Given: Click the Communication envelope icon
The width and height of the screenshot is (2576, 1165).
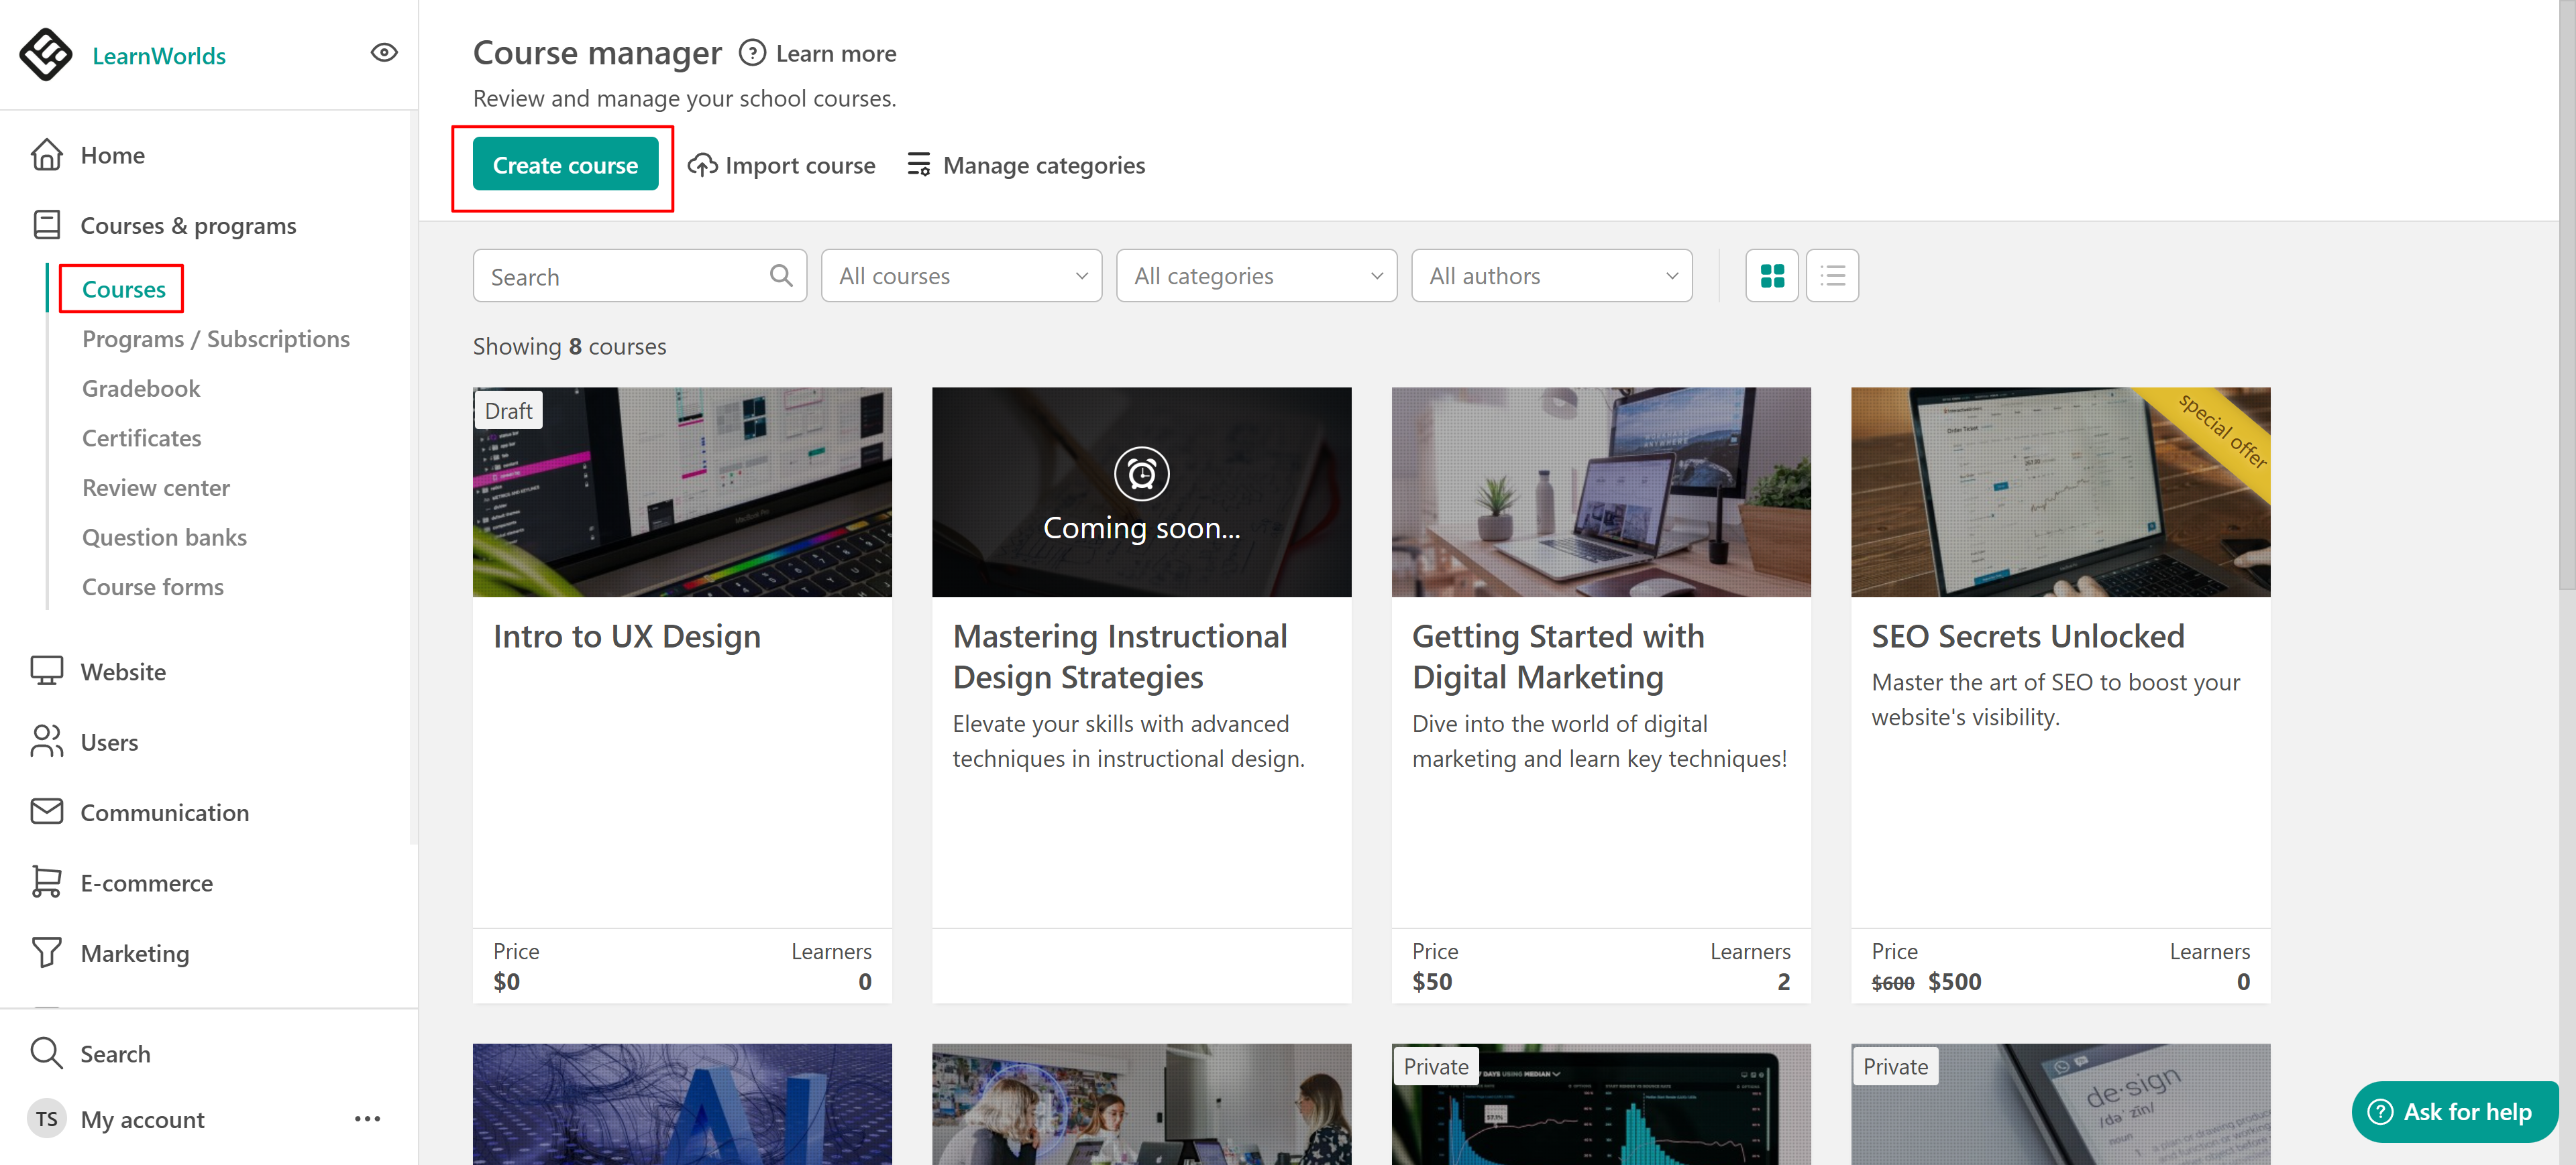Looking at the screenshot, I should (x=46, y=811).
